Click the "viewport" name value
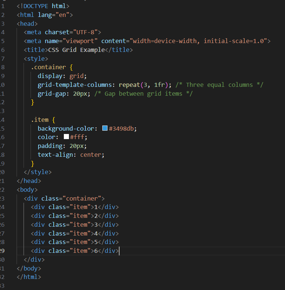 tap(80, 41)
